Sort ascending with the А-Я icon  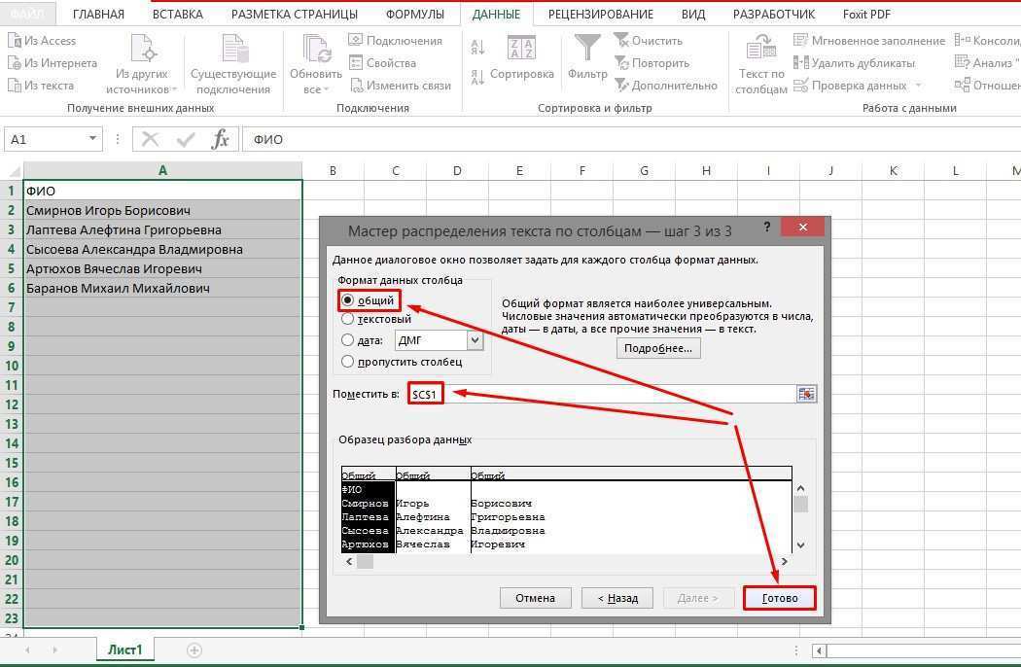(x=477, y=46)
